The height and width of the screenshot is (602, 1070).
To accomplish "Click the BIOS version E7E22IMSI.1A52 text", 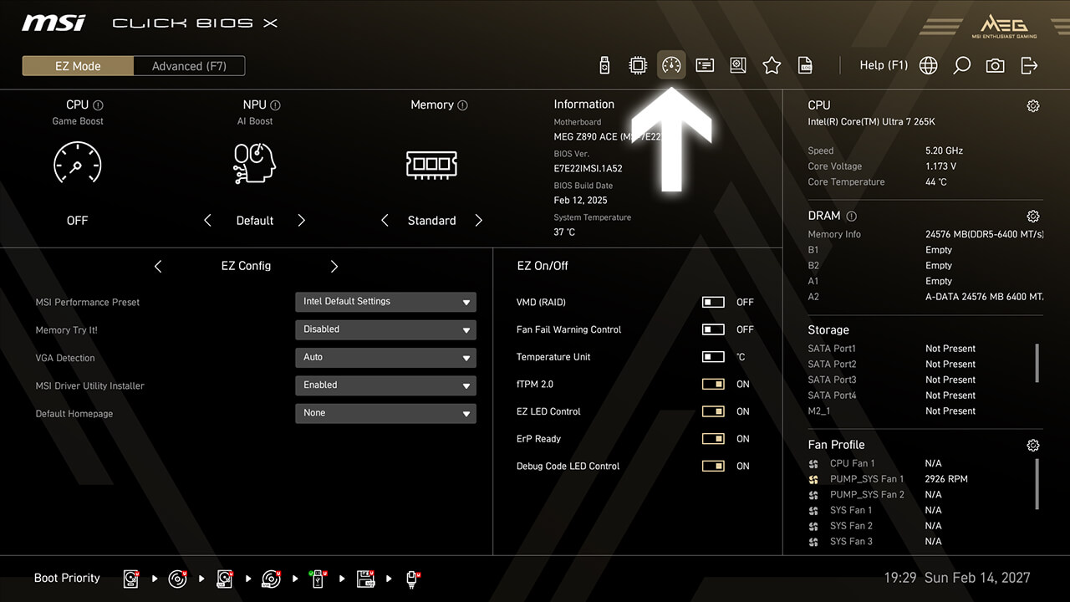I will click(x=588, y=168).
